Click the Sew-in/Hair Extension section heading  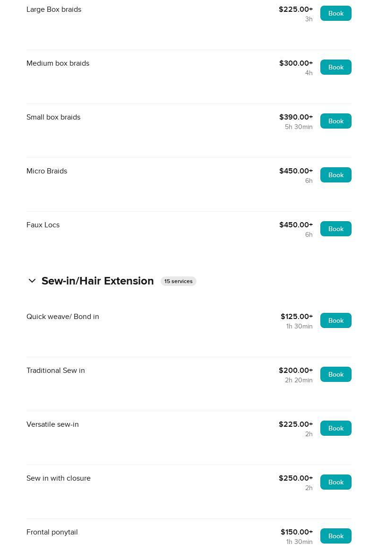97,281
